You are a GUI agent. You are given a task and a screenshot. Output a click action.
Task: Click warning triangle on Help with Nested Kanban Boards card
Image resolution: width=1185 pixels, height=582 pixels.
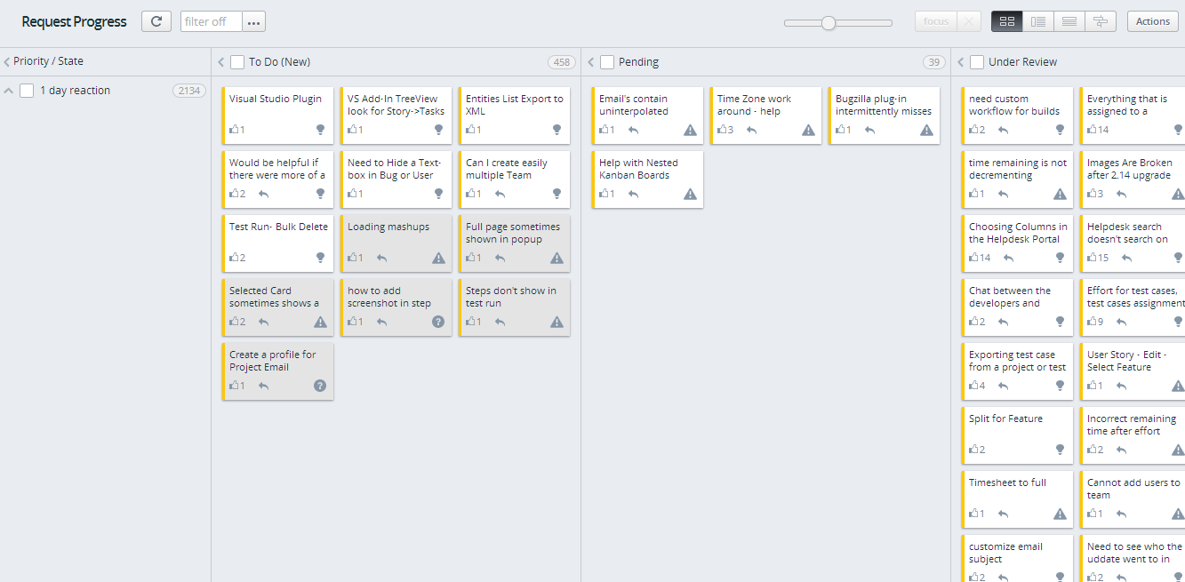tap(690, 194)
